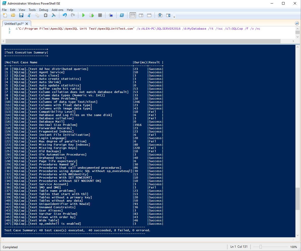Image resolution: width=301 pixels, height=251 pixels.
Task: Click the 'Test Case Summary' result line
Action: (77, 230)
